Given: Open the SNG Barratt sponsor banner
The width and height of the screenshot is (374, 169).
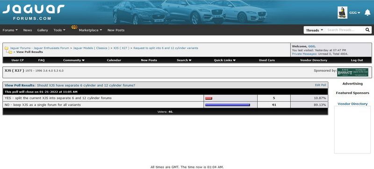Looking at the screenshot, I should click(352, 72).
